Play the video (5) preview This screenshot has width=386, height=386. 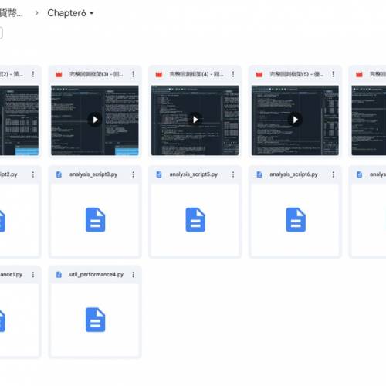point(295,120)
